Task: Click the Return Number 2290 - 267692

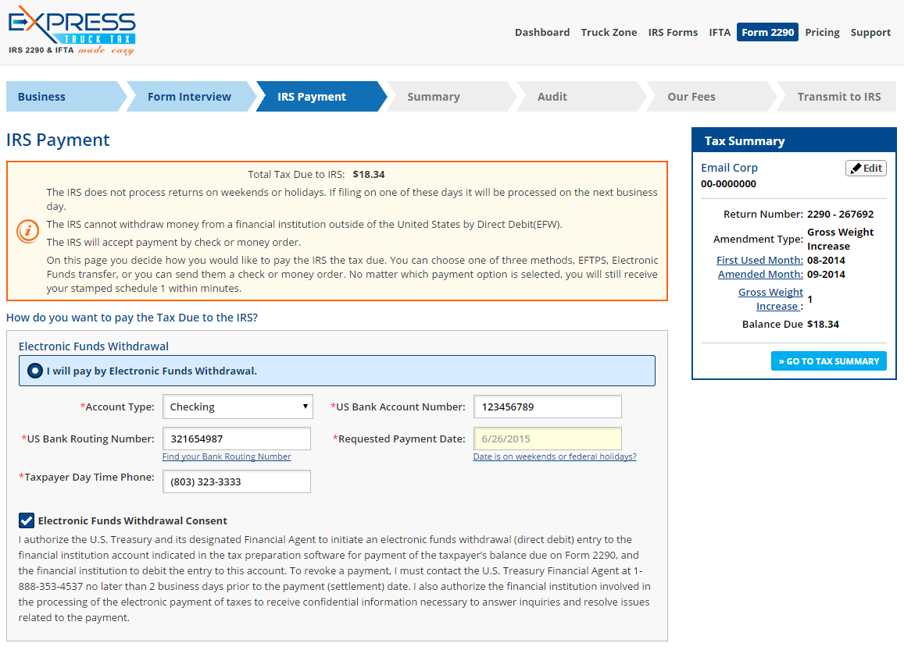Action: coord(840,214)
